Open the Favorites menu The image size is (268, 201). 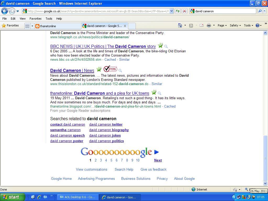(x=36, y=19)
